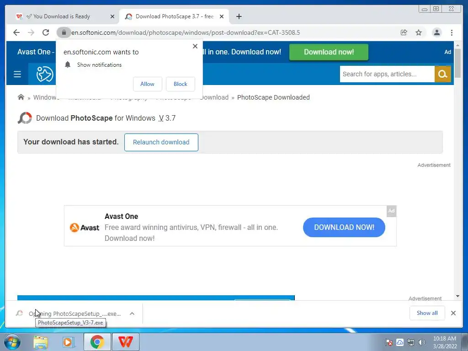Click the volume speaker tray icon

422,342
